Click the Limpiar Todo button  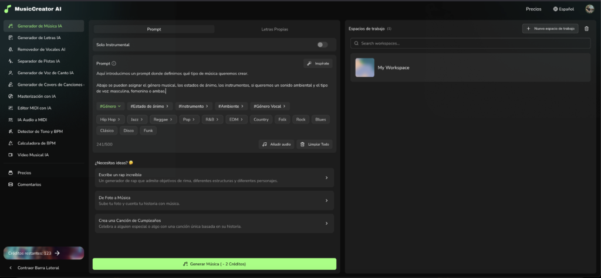pos(314,144)
